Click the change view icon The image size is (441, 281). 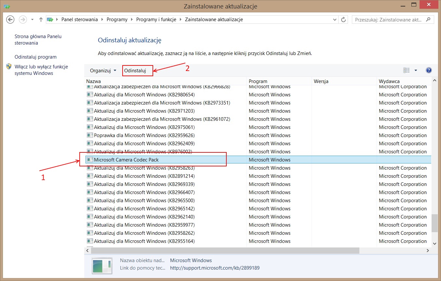pos(407,70)
